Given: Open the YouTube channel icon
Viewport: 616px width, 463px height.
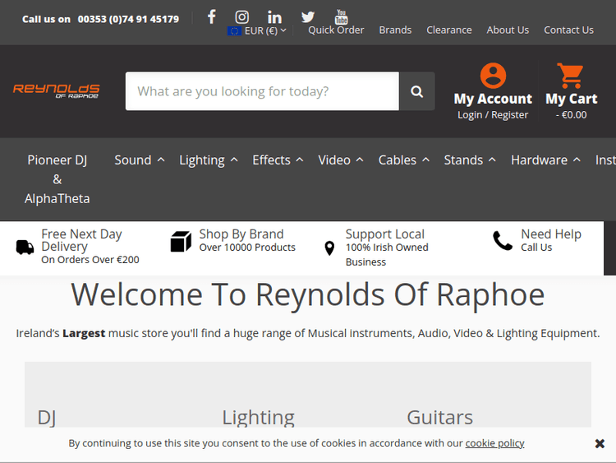Looking at the screenshot, I should point(341,16).
